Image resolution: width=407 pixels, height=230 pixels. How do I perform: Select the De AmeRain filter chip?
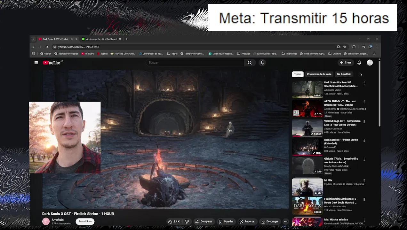point(344,74)
